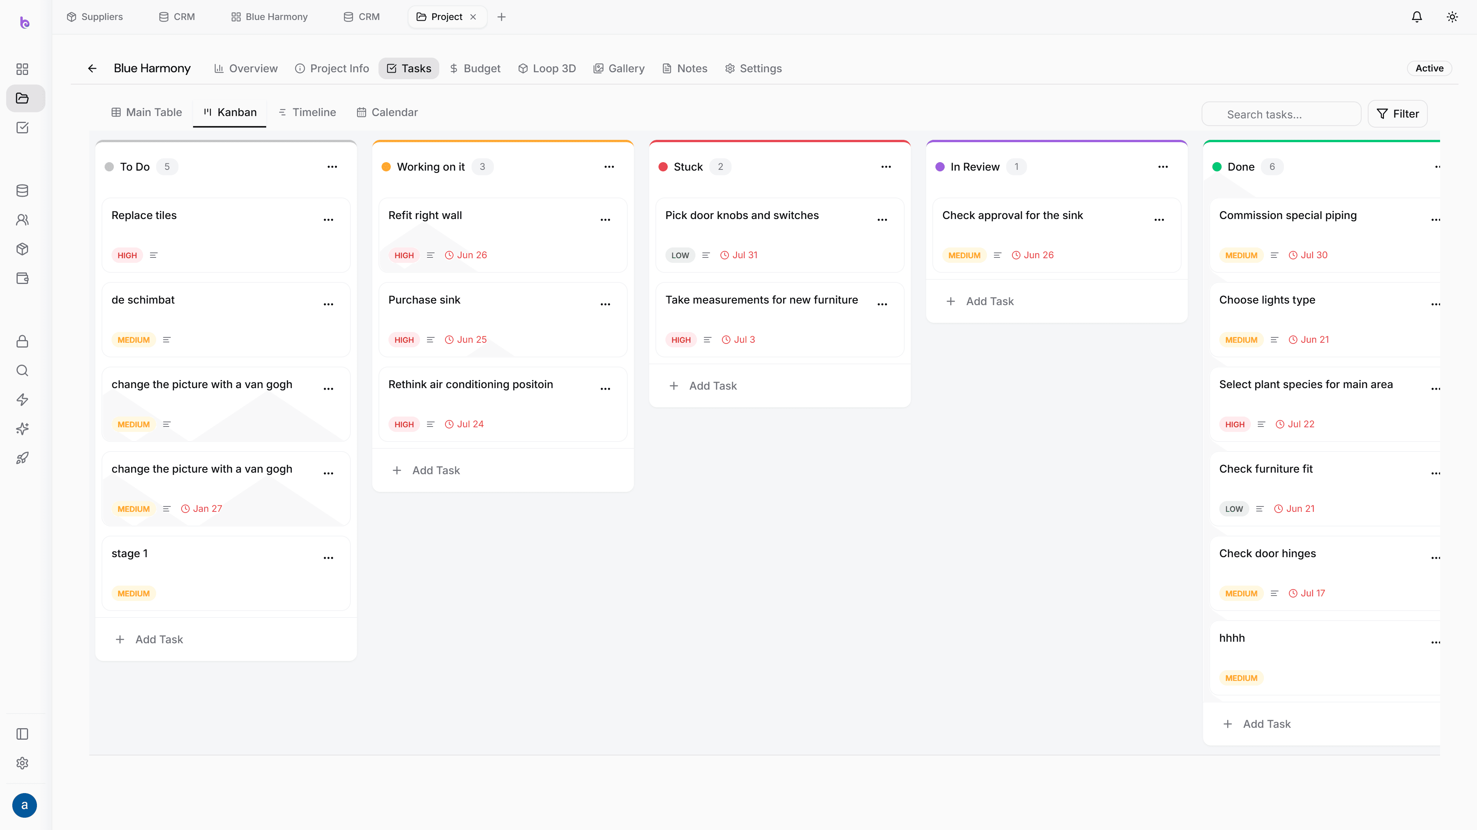
Task: Open the Commission special piping card
Action: point(1325,236)
